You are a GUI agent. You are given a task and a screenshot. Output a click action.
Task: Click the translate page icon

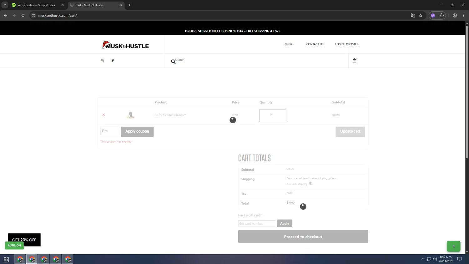pos(413,15)
